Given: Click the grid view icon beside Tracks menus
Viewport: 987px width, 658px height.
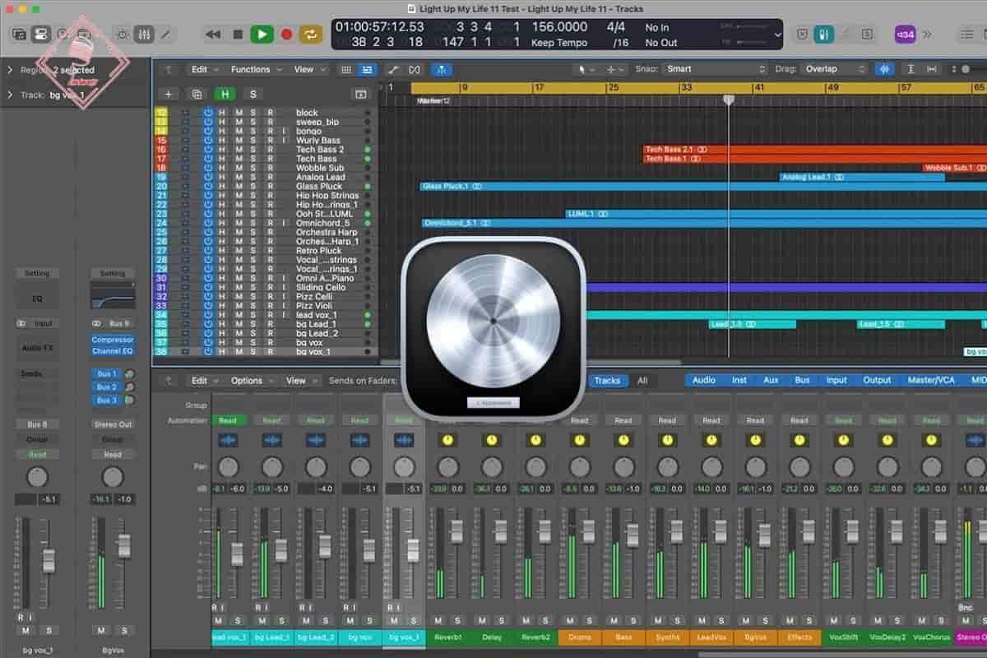Looking at the screenshot, I should point(346,69).
